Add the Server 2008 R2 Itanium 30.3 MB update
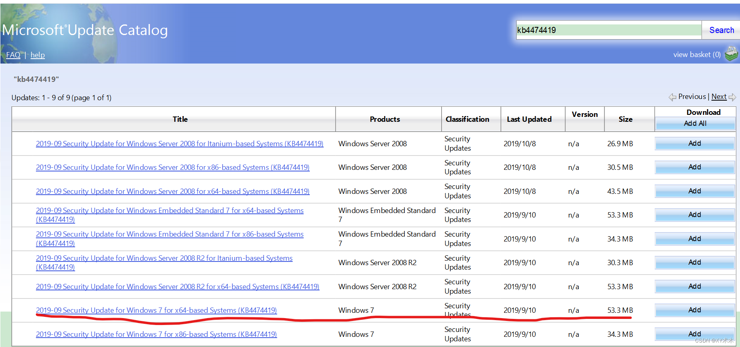The image size is (740, 347). 695,263
